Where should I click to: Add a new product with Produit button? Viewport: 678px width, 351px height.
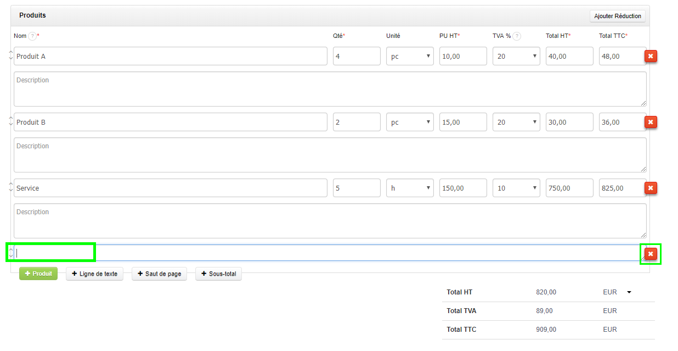click(x=38, y=274)
